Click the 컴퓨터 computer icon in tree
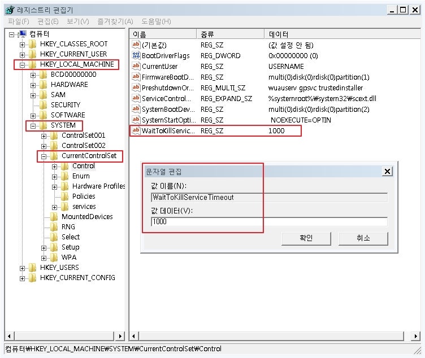This screenshot has height=358, width=425. click(22, 34)
